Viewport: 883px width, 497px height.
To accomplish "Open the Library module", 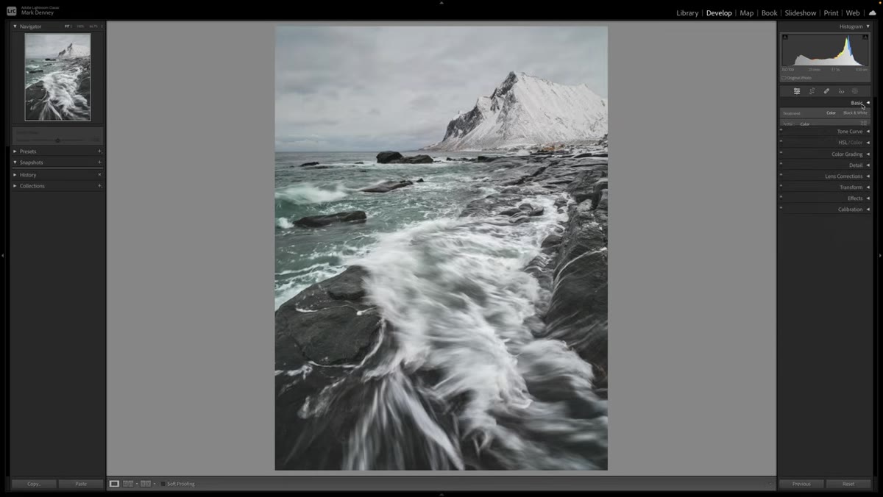I will 687,13.
